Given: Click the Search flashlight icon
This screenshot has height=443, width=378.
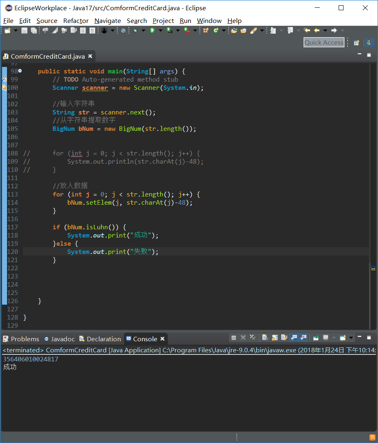Looking at the screenshot, I should pos(254,30).
